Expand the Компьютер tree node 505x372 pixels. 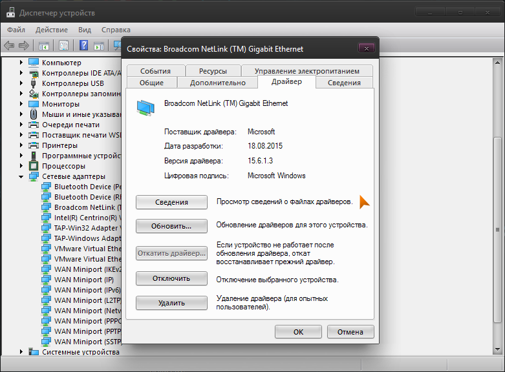21,63
